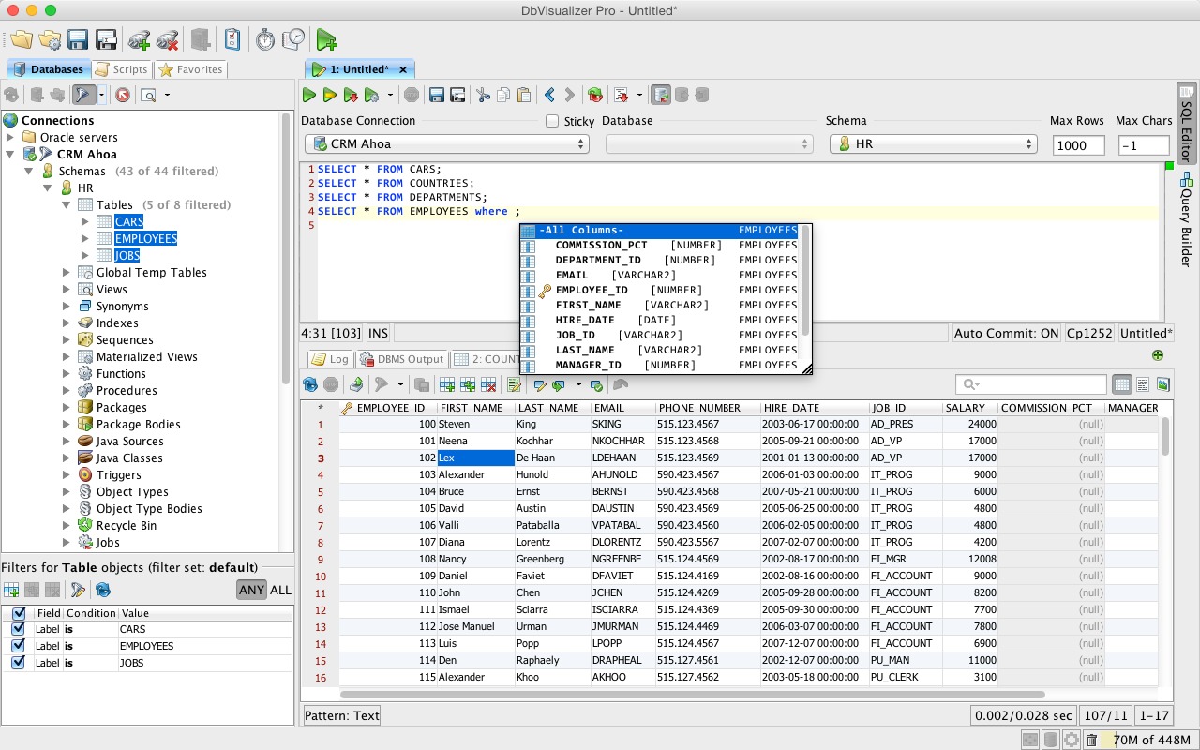This screenshot has width=1200, height=750.
Task: Click the reload result grid icon
Action: coord(310,384)
